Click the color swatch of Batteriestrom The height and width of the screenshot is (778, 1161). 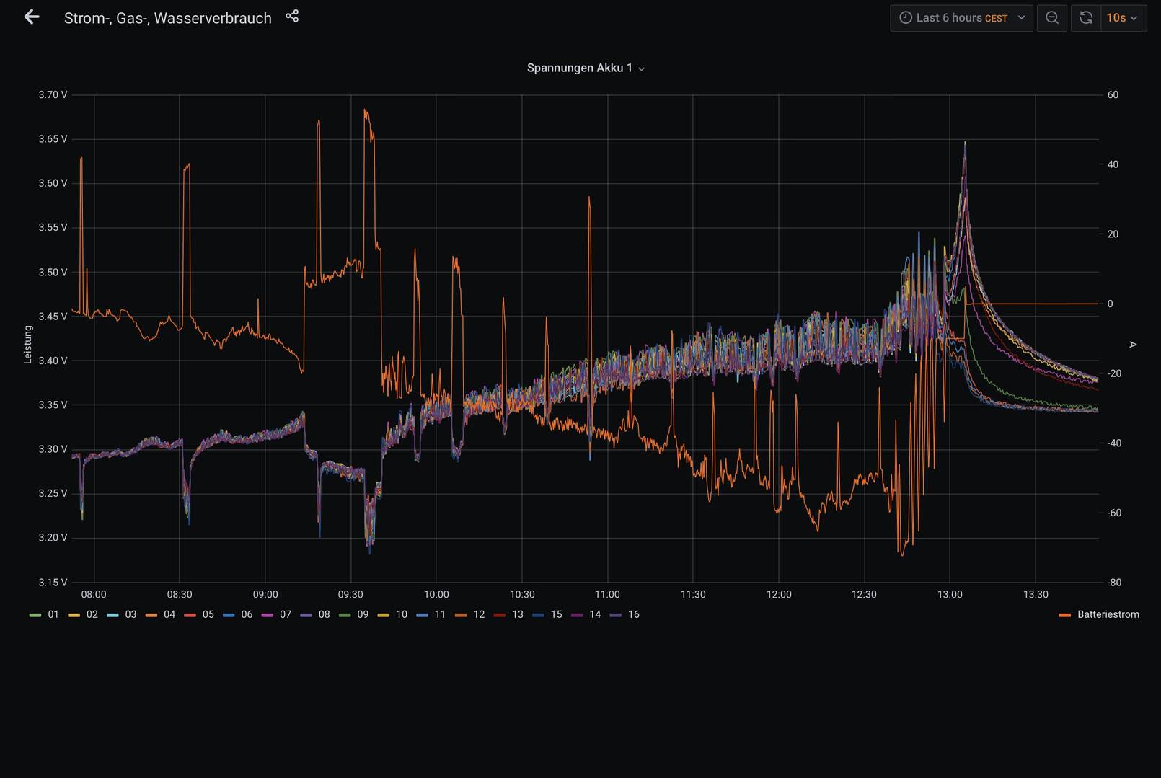(1065, 615)
